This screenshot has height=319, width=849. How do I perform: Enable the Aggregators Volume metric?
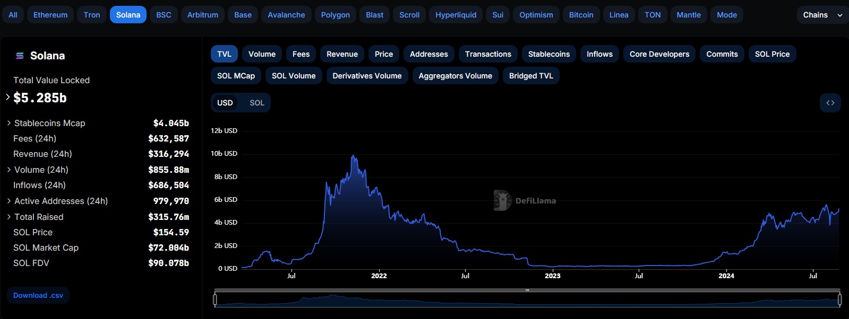[456, 76]
